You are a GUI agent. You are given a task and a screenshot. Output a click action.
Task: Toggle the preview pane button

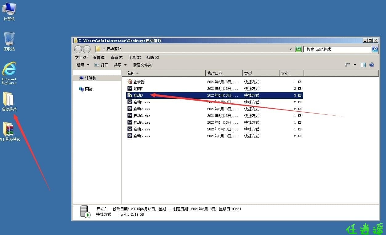[x=363, y=65]
